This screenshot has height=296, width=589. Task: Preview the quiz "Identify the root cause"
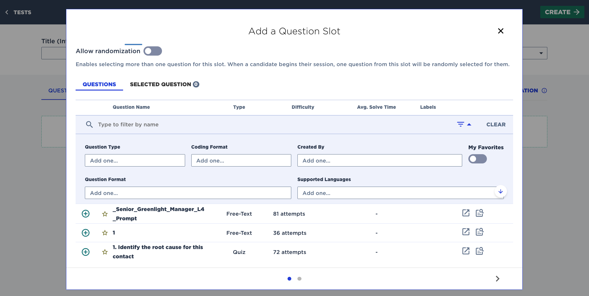click(x=480, y=251)
